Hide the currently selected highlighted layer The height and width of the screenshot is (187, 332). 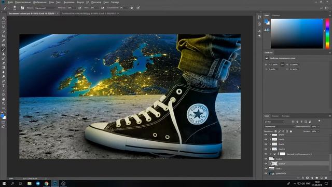tap(266, 164)
